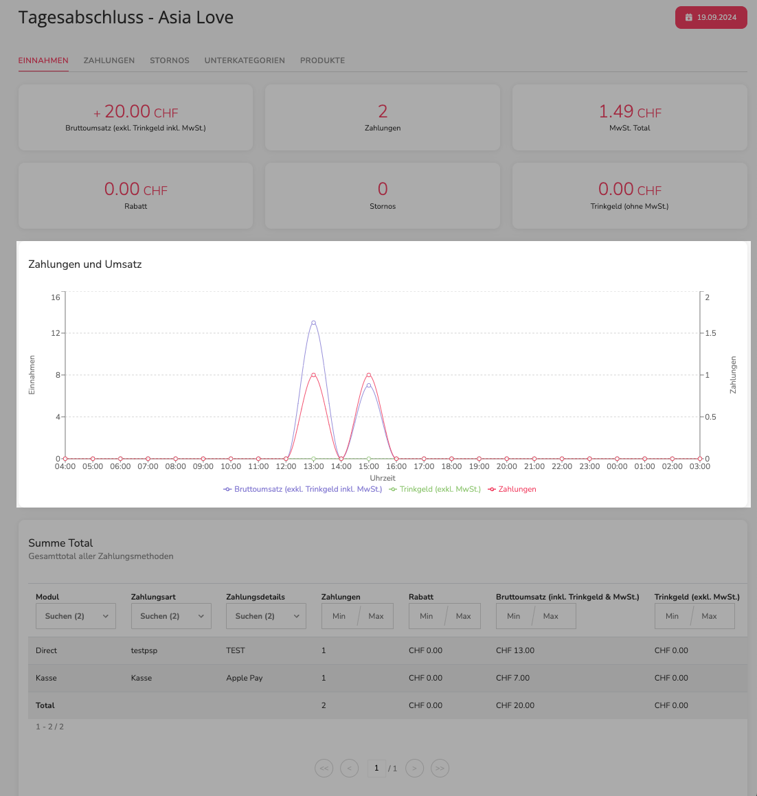Expand the Modul Suchen (2) dropdown
Image resolution: width=757 pixels, height=796 pixels.
76,616
